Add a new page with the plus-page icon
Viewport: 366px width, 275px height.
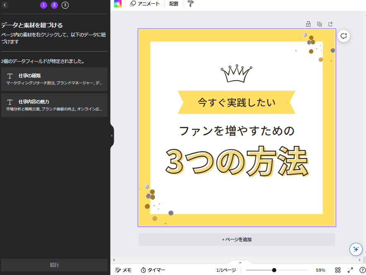coord(330,24)
